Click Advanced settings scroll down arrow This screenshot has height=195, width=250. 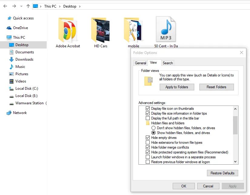[x=235, y=162]
